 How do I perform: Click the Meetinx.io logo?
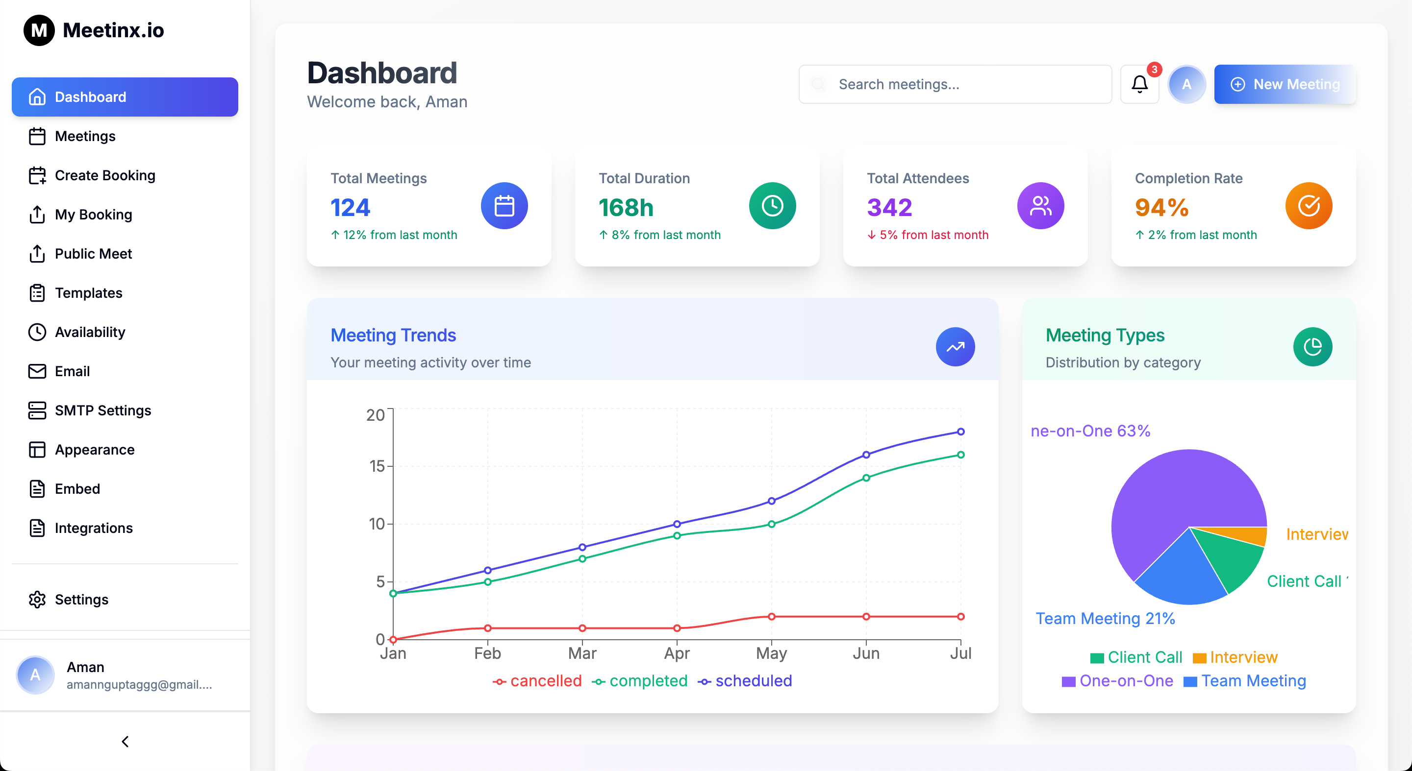tap(94, 30)
